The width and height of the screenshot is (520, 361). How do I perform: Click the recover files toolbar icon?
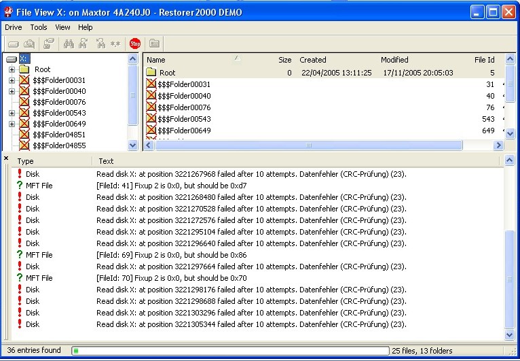pyautogui.click(x=49, y=44)
